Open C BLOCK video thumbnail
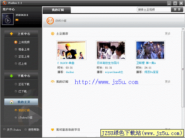This screenshot has height=138, width=185. 72,50
